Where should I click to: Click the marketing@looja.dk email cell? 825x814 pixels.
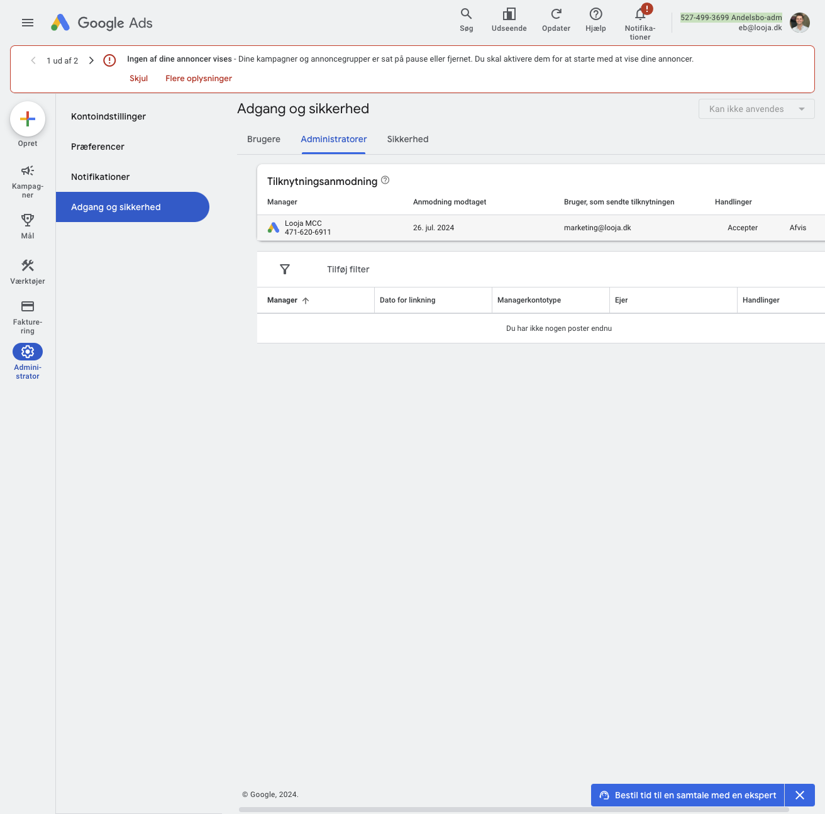pyautogui.click(x=597, y=228)
